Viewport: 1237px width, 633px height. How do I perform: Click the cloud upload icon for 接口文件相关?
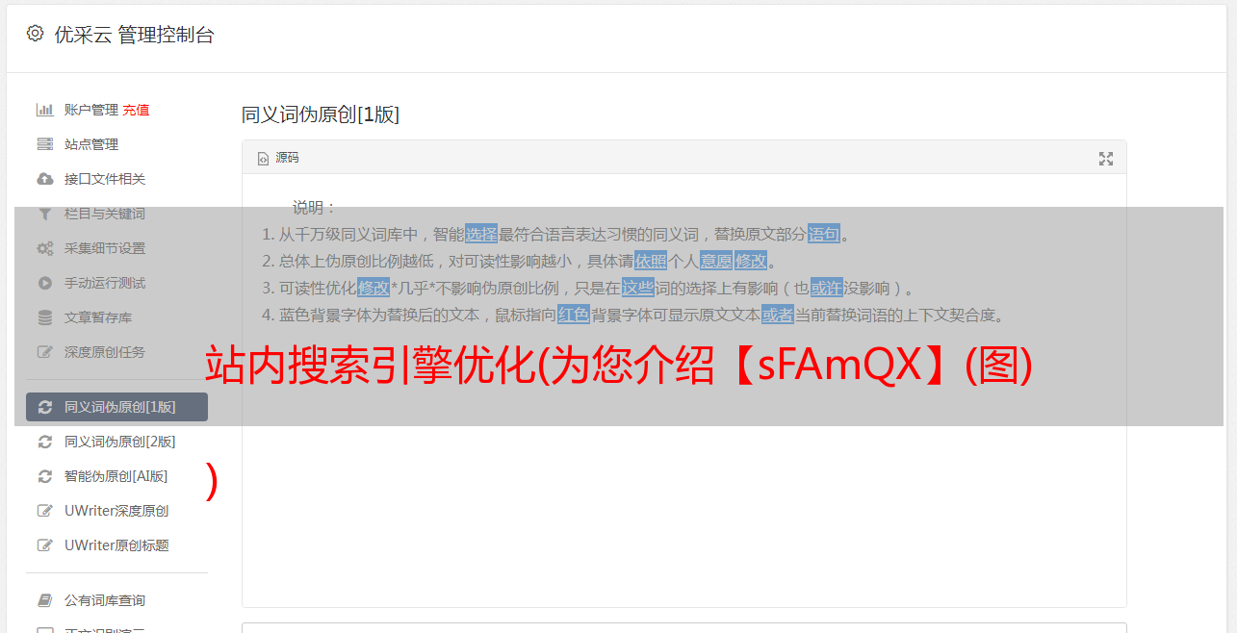point(44,179)
